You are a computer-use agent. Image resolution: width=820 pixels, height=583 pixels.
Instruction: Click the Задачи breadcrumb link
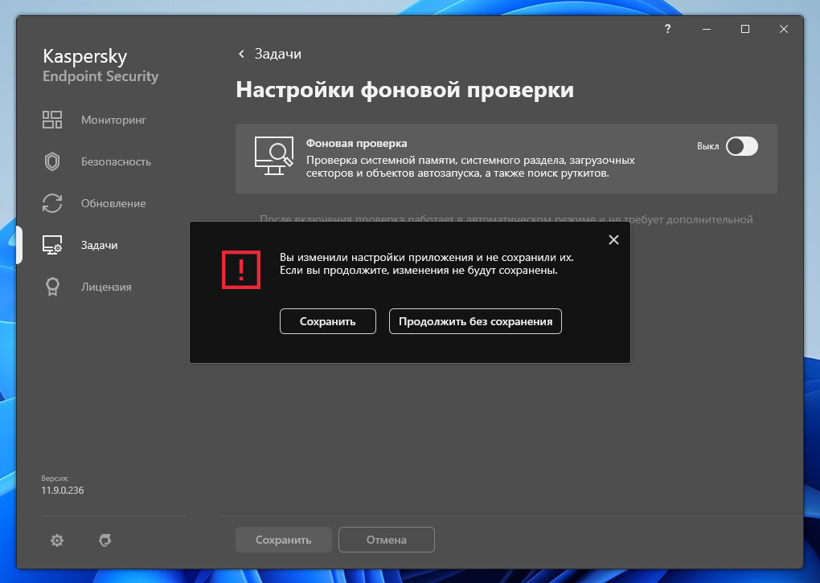[x=277, y=54]
